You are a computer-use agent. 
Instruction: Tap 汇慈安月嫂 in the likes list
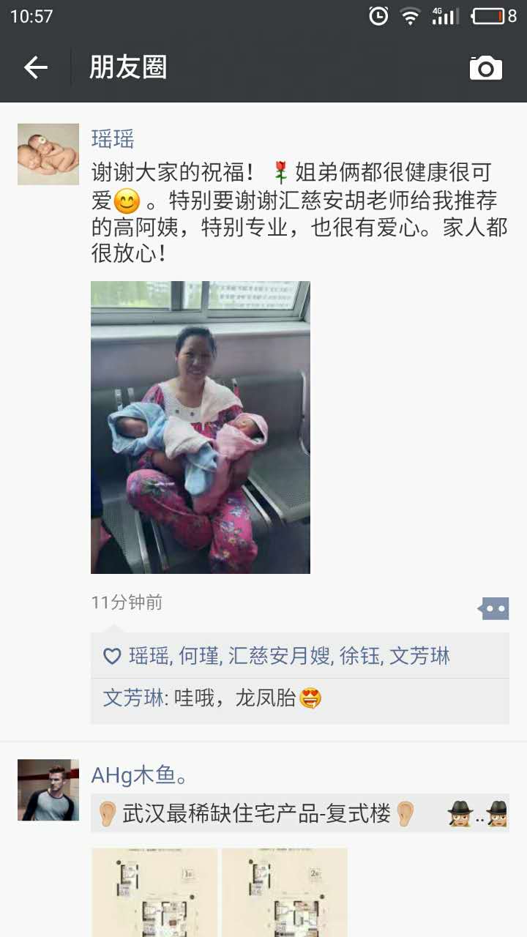(x=280, y=657)
